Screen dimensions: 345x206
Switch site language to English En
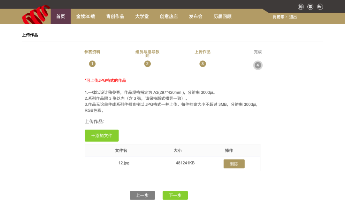320,6
